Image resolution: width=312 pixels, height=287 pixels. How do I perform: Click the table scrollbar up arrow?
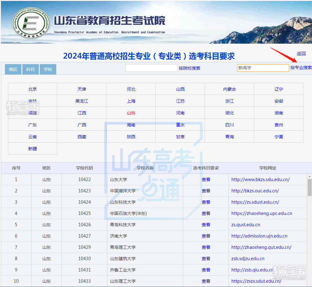[x=310, y=176]
